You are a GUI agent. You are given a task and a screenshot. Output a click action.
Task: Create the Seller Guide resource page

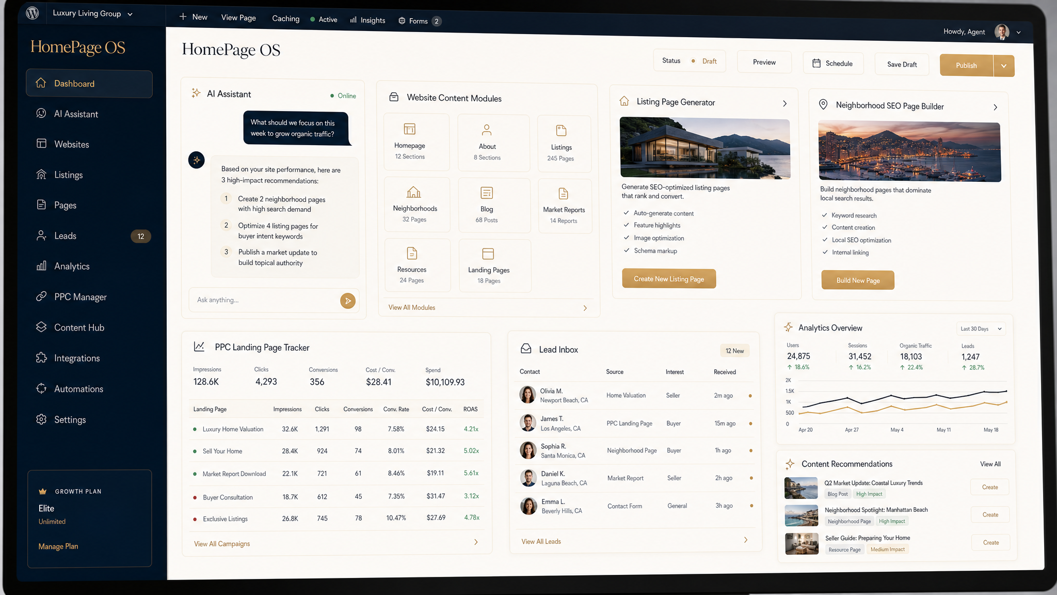coord(990,542)
